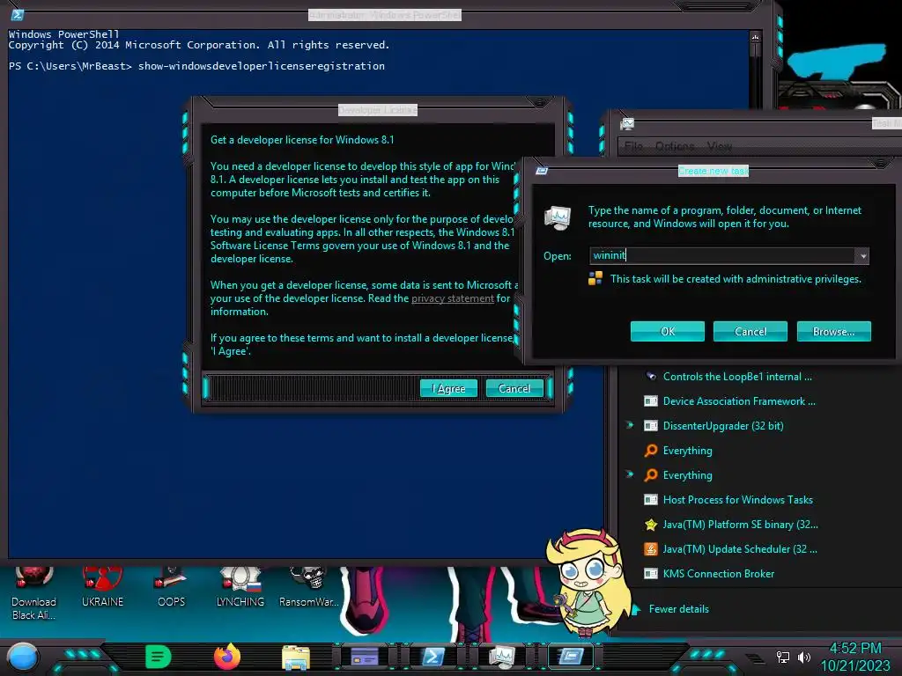Click the KMS Connection Broker icon

coord(651,574)
